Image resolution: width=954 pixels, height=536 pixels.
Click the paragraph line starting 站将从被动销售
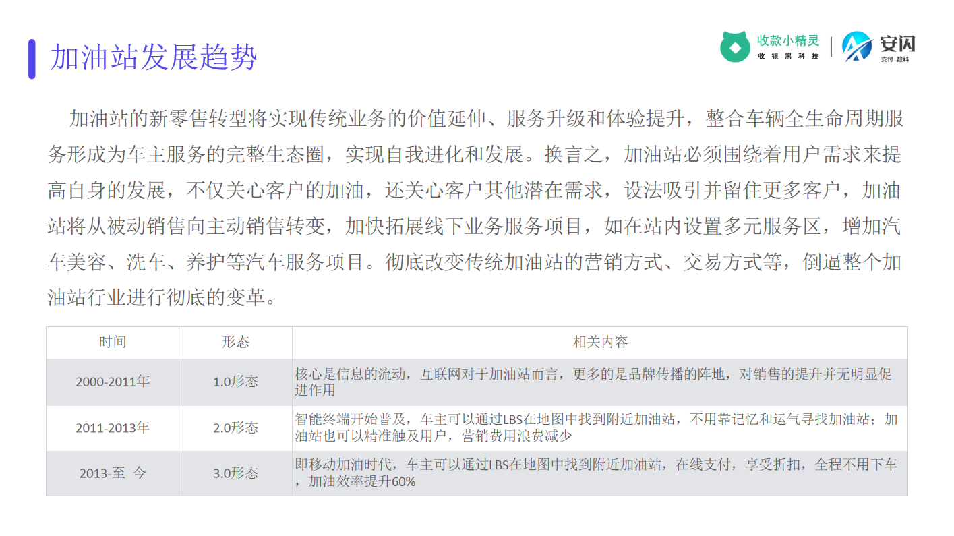tap(475, 227)
